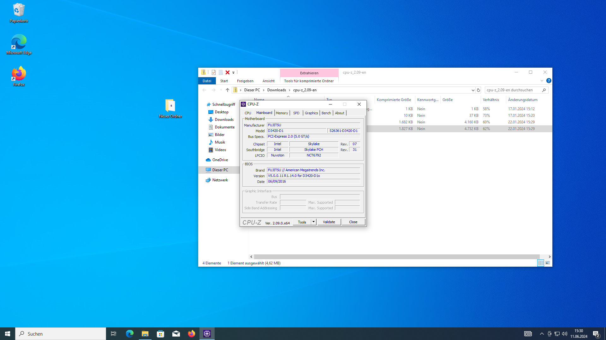Click the Explorer help question mark icon
606x340 pixels.
(549, 81)
